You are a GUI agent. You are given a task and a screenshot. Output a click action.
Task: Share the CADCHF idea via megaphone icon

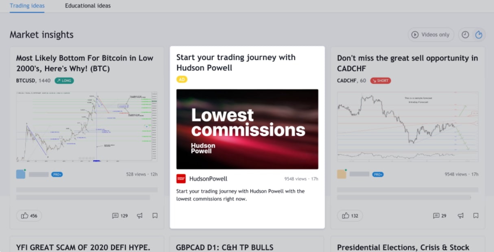pyautogui.click(x=461, y=216)
